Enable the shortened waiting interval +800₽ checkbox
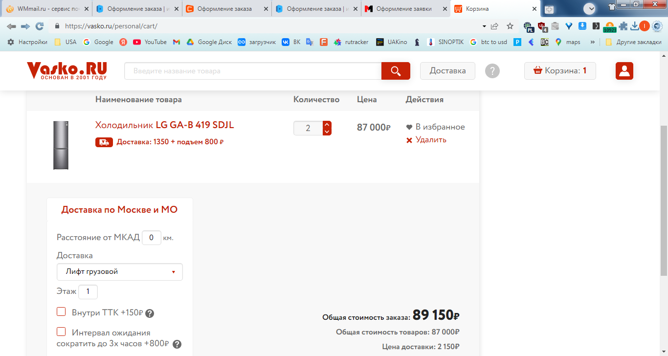This screenshot has height=356, width=668. tap(61, 332)
